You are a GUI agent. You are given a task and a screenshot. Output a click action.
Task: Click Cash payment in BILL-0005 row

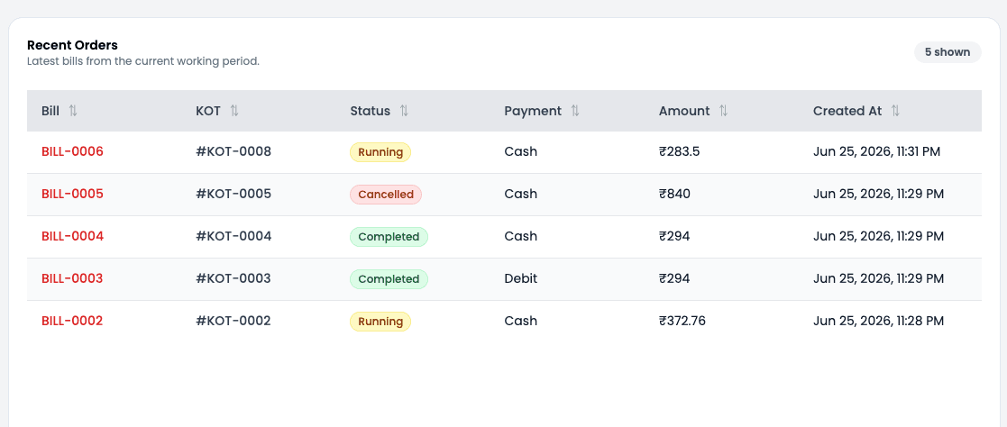tap(521, 194)
